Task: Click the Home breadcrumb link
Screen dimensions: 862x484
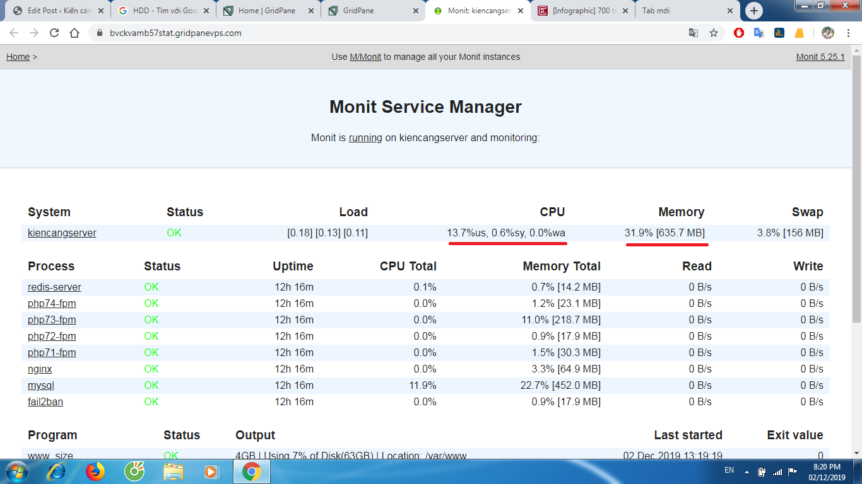Action: click(x=18, y=56)
